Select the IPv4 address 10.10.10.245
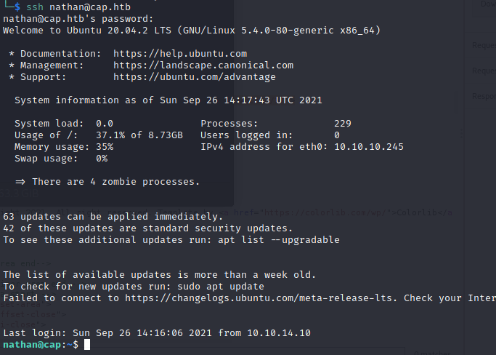 tap(369, 147)
